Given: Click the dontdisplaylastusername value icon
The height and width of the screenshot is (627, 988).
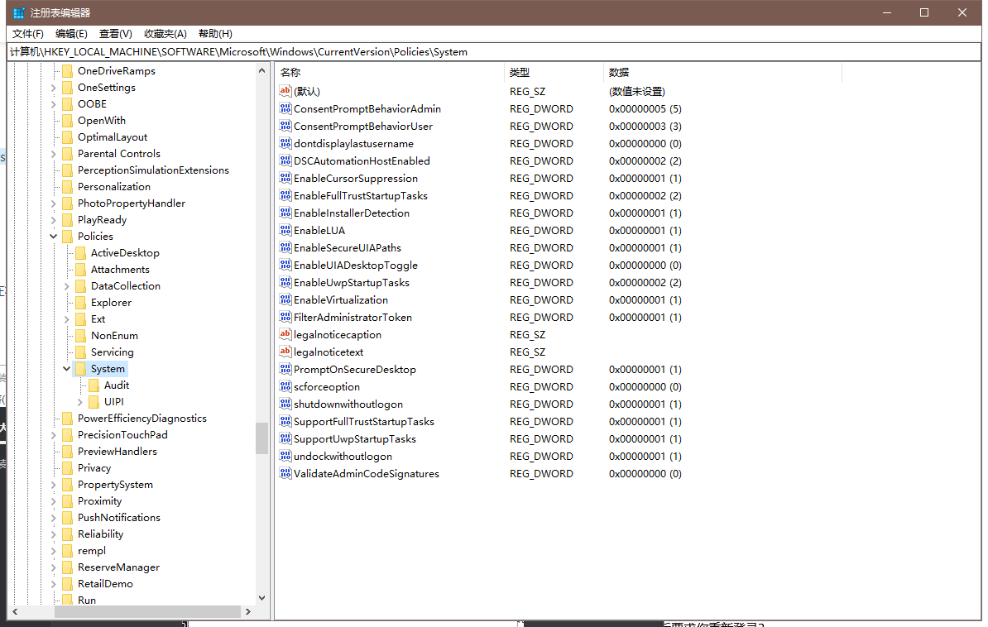Looking at the screenshot, I should [285, 143].
